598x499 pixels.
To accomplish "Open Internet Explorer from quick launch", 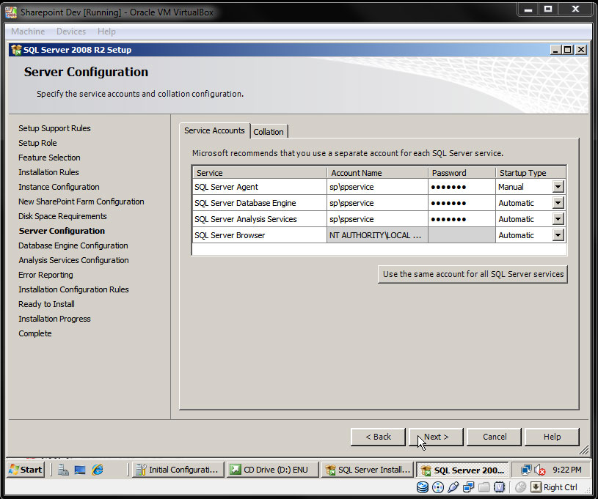I will (98, 470).
